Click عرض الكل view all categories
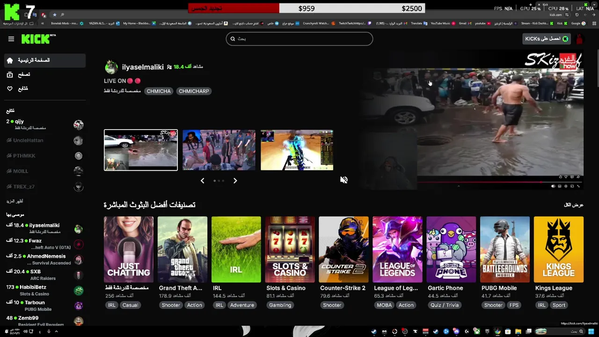 coord(574,205)
